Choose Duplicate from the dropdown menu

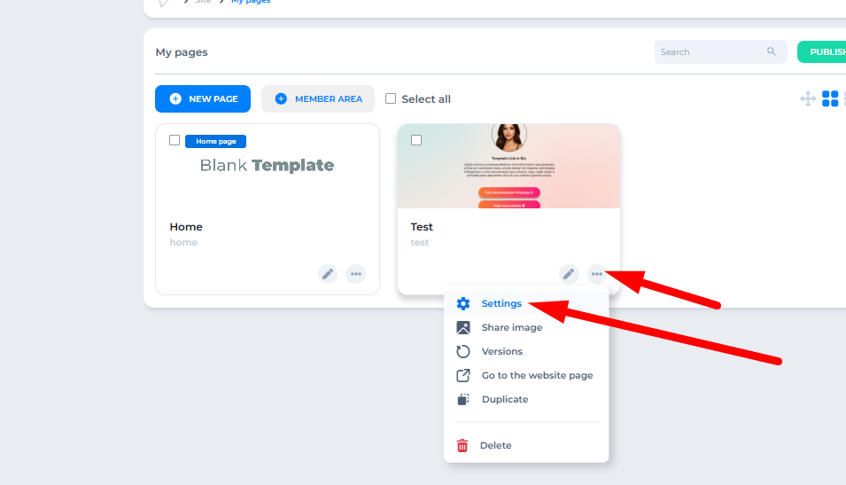504,399
